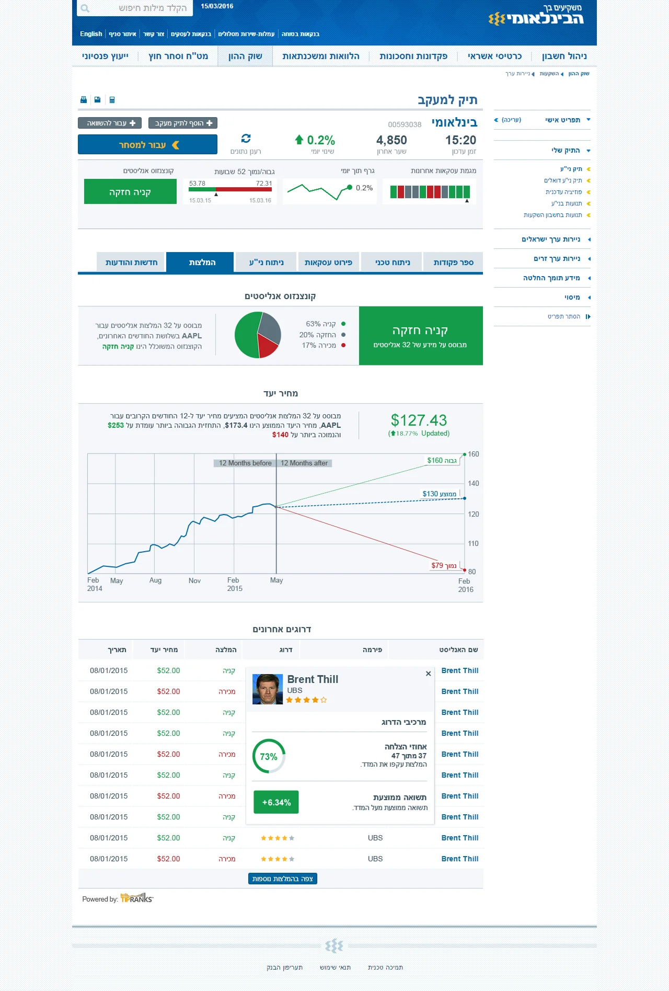
Task: Switch to the security analysis tab
Action: point(266,262)
